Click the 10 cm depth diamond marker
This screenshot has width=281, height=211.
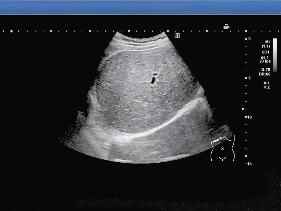click(246, 117)
